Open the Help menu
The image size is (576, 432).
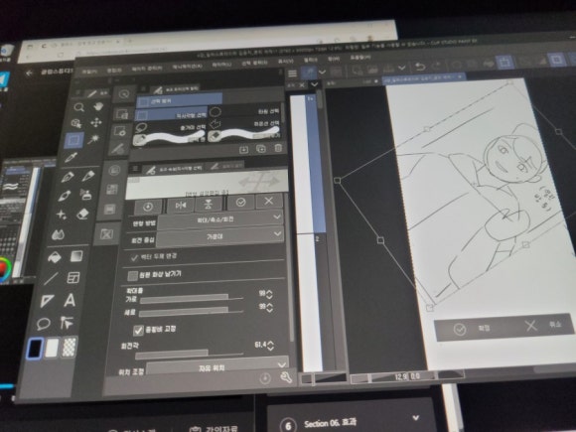tap(360, 58)
